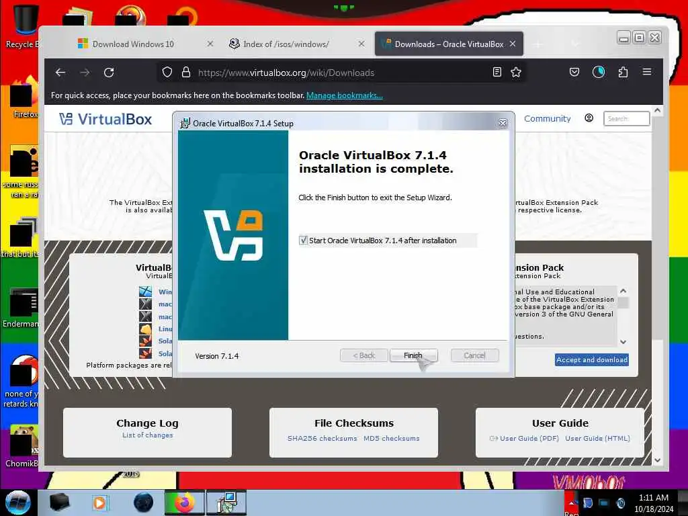The height and width of the screenshot is (516, 688).
Task: Open the User Guide (PDF) link
Action: (x=529, y=438)
